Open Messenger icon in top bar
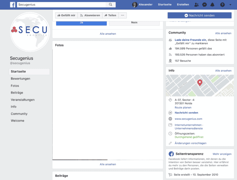The height and width of the screenshot is (180, 237). coord(204,5)
